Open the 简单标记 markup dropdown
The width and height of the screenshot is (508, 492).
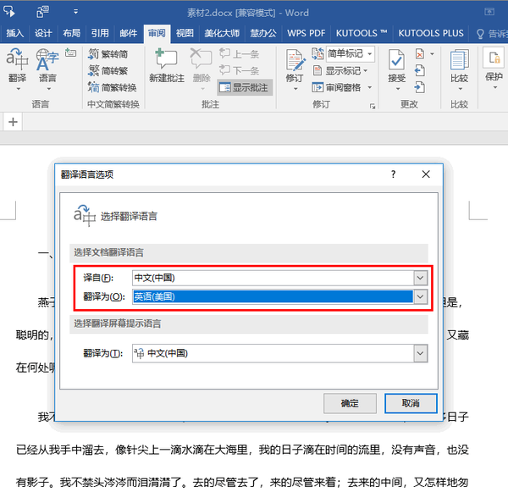[x=342, y=54]
